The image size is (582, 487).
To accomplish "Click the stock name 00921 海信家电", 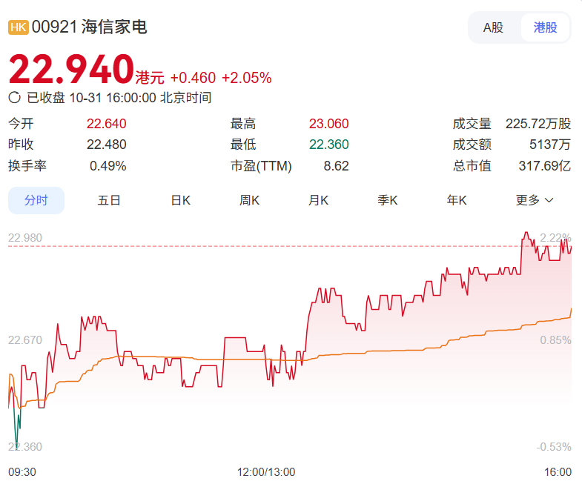I will tap(90, 27).
